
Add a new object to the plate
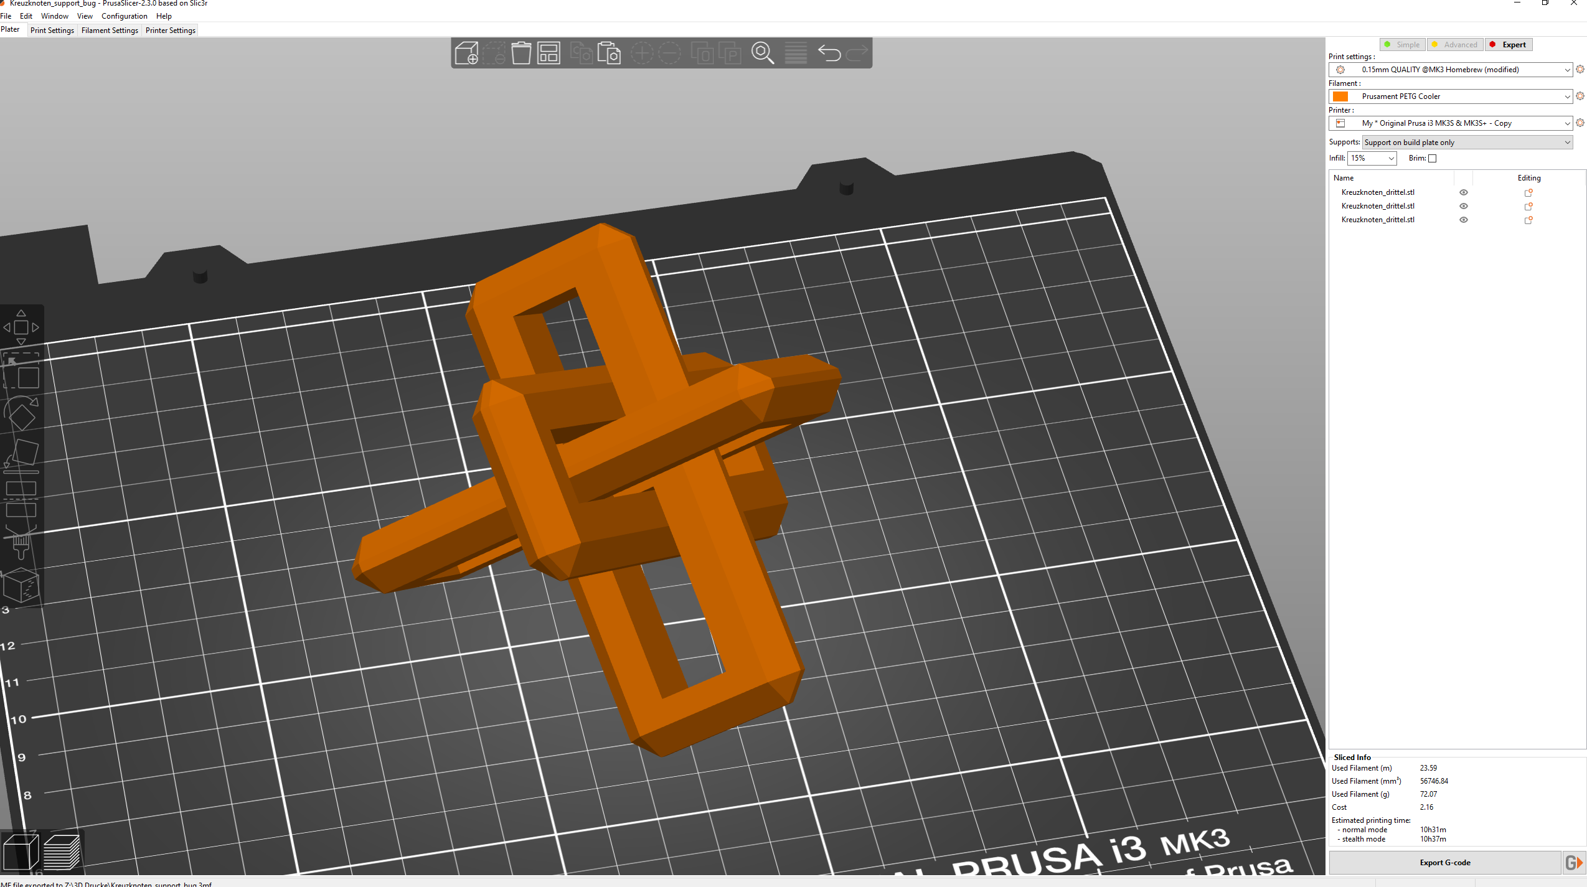click(x=467, y=53)
